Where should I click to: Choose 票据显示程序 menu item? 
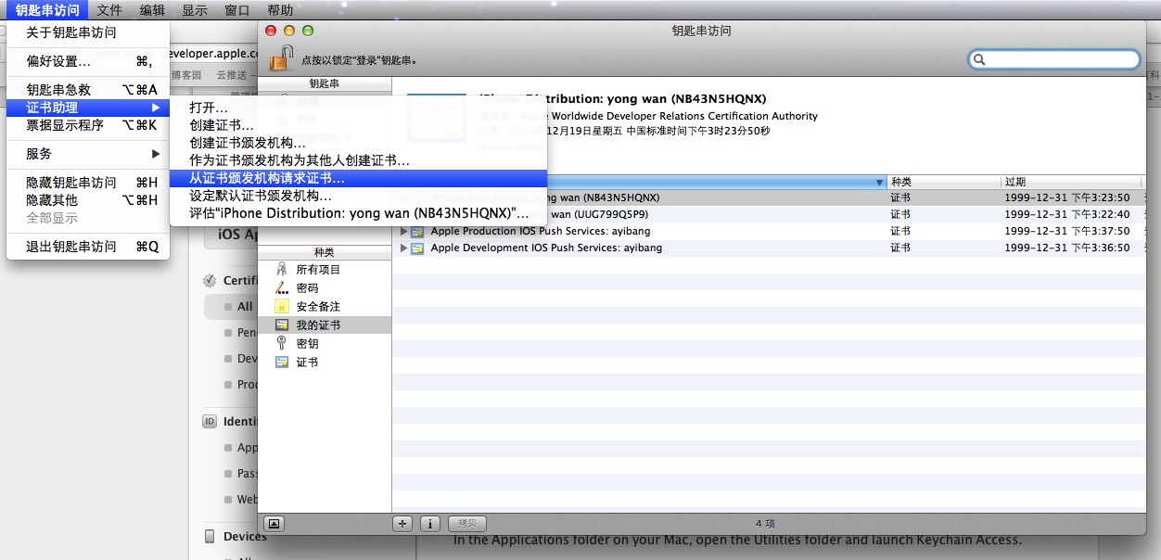(x=88, y=125)
